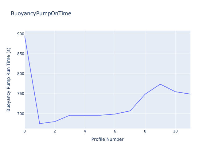Click the data point at profile 3
Screen dimensions: 215x153
[70, 115]
